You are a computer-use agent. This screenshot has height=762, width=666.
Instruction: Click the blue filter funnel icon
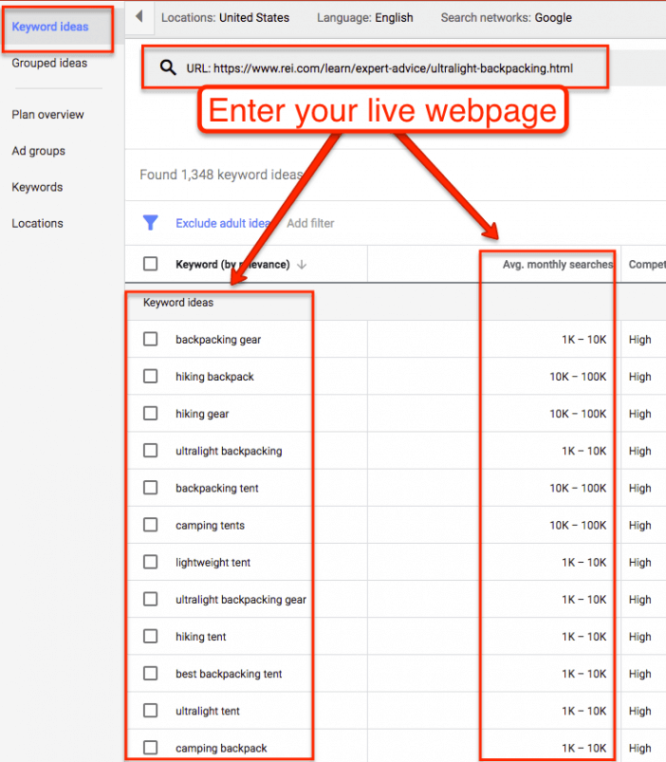click(x=151, y=223)
